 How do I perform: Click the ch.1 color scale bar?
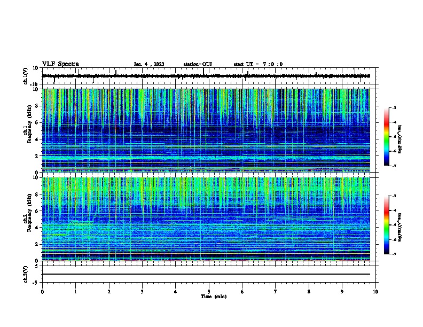[387, 137]
